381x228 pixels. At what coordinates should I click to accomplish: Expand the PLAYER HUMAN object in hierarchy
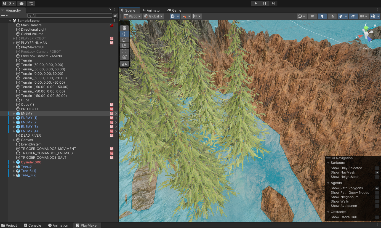(14, 43)
